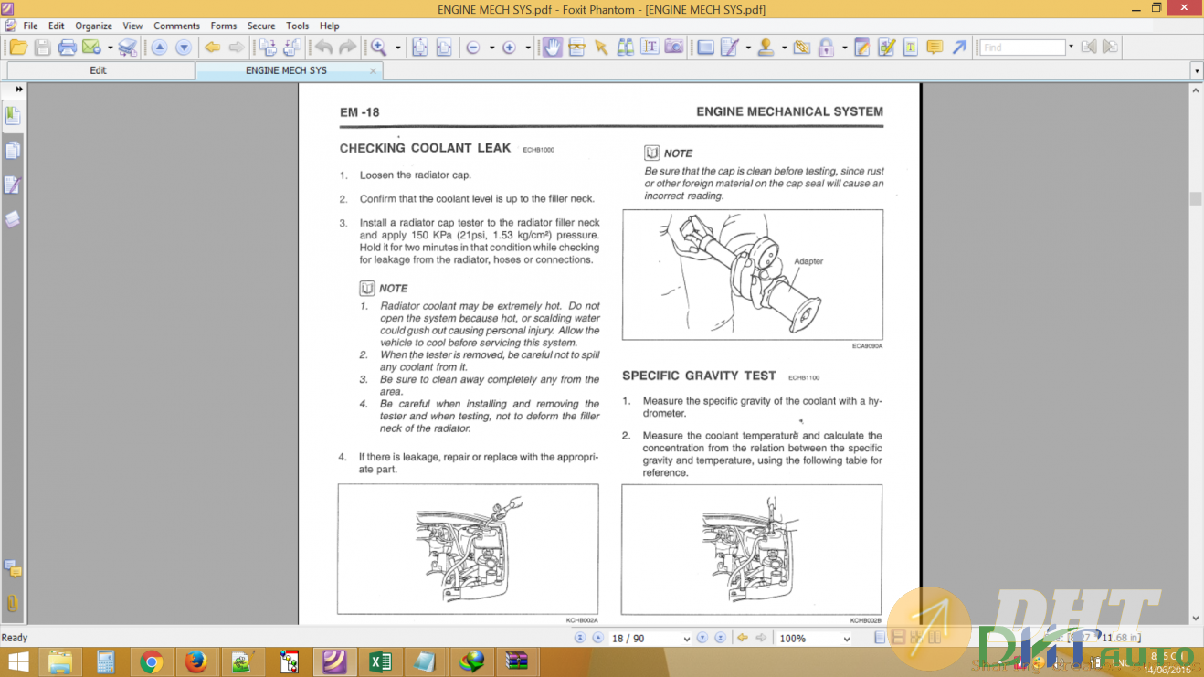The height and width of the screenshot is (677, 1204).
Task: Click the Stamp tool icon
Action: [766, 48]
